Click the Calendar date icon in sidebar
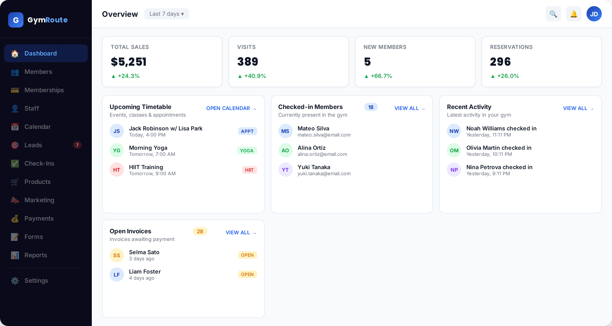Screen dimensions: 612x326 (x=15, y=127)
